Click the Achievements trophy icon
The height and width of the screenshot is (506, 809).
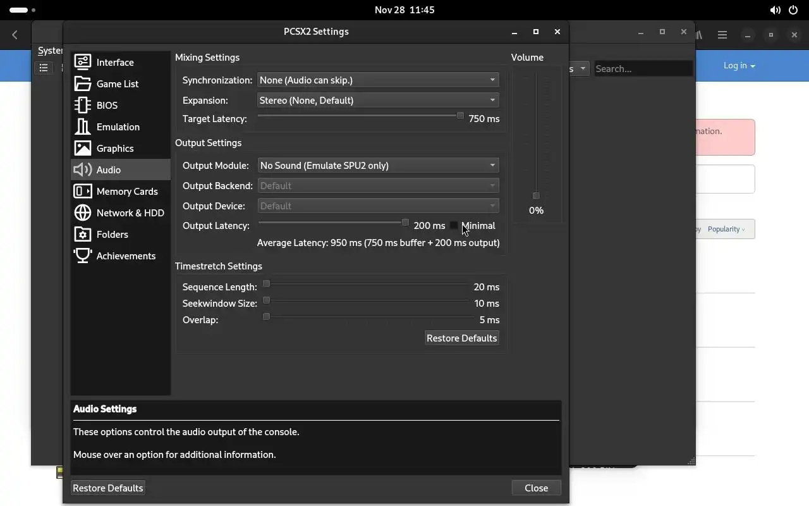click(83, 256)
